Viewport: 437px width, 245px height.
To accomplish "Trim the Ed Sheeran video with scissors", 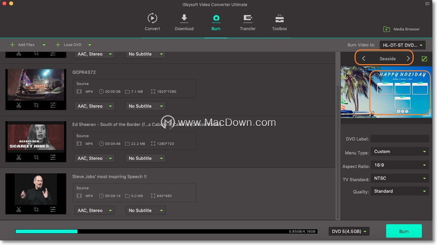I will pyautogui.click(x=19, y=157).
